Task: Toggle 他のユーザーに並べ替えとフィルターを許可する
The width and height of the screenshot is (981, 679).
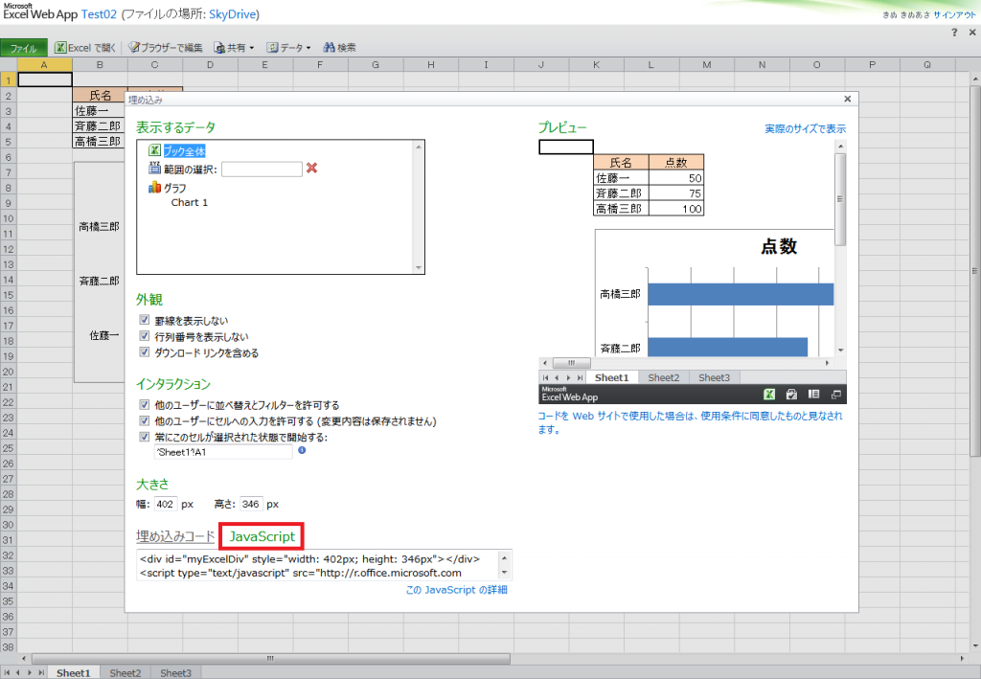Action: coord(144,405)
